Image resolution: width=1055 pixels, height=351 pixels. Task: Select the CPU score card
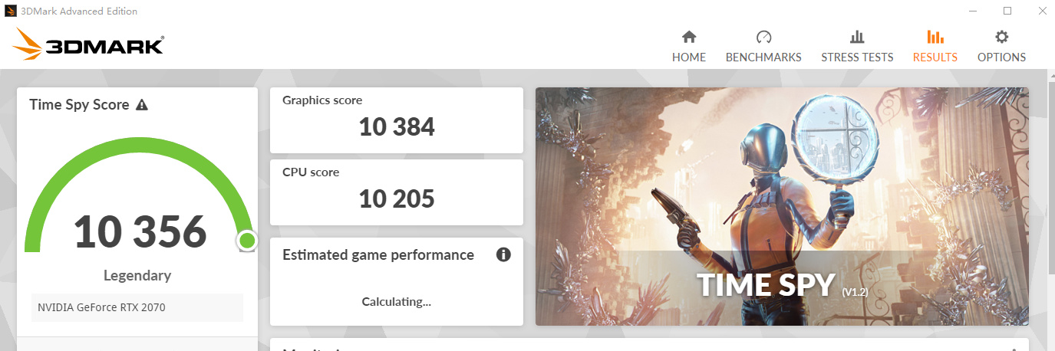(x=397, y=192)
